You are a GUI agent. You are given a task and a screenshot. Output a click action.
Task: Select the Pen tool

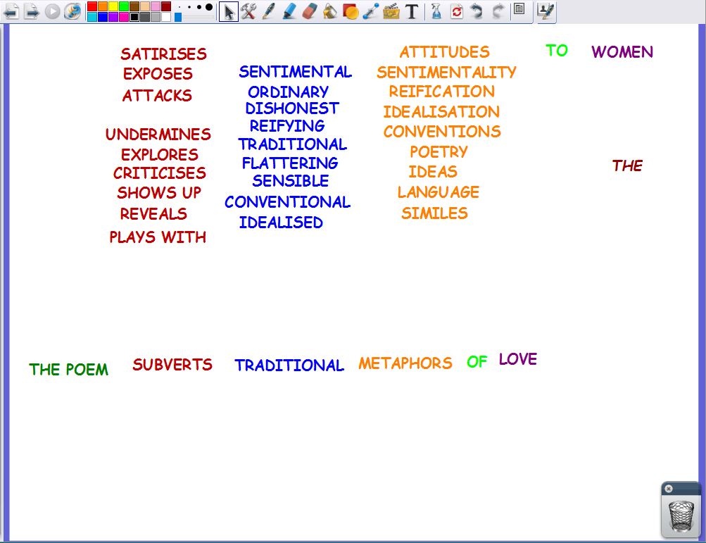(268, 11)
